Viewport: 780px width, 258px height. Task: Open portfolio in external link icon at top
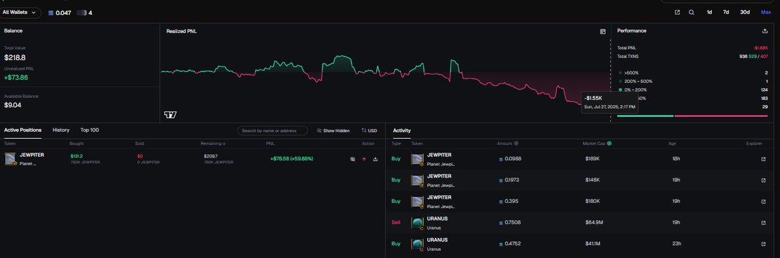click(677, 12)
